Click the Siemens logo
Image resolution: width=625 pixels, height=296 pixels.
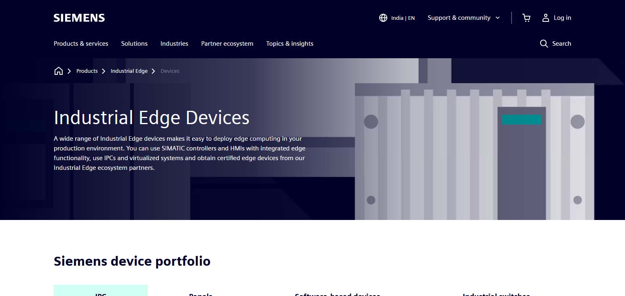pos(79,18)
